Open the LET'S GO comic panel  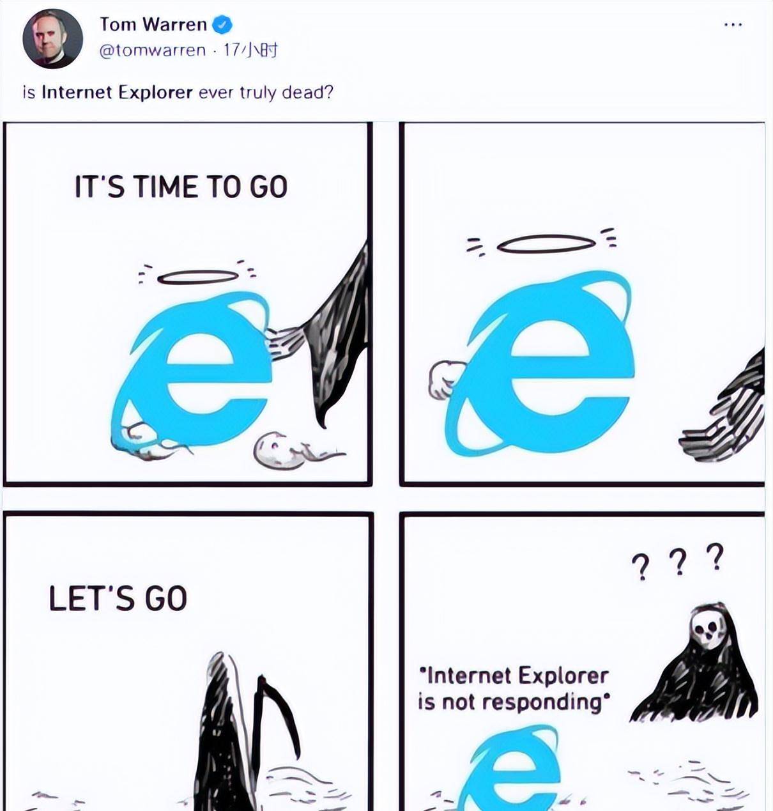tap(188, 661)
